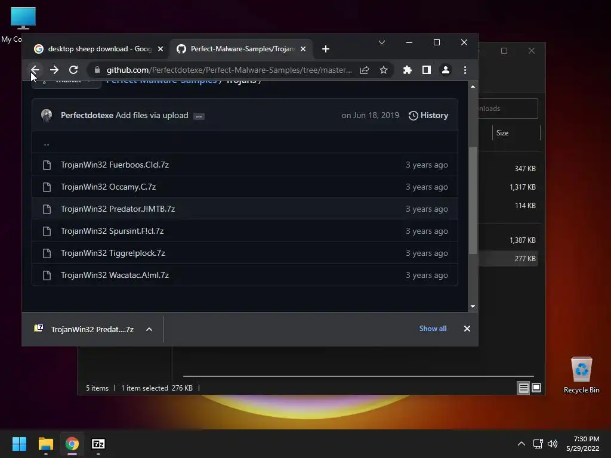Open clock showing 7:30 PM
611x458 pixels.
pos(582,444)
